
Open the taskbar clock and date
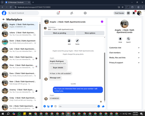pos(135,114)
